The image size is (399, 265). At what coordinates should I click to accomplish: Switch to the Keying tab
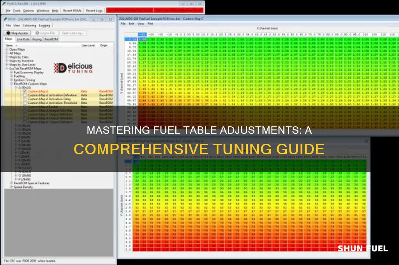(x=37, y=39)
